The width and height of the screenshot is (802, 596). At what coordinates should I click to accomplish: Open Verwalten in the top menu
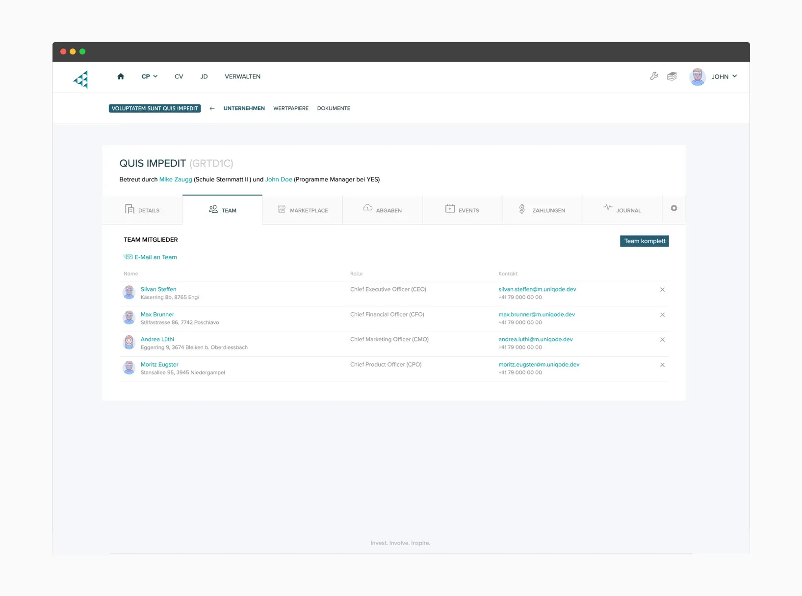(242, 76)
